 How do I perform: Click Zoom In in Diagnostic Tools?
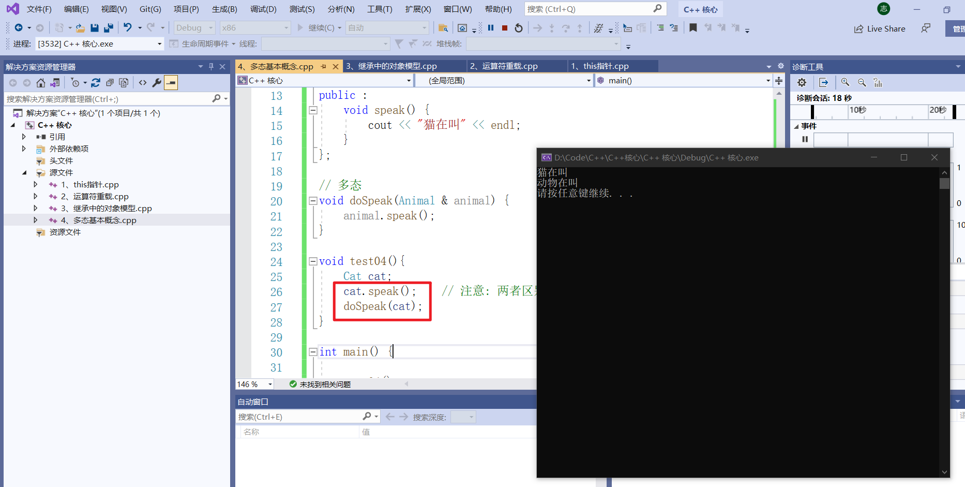[x=845, y=83]
